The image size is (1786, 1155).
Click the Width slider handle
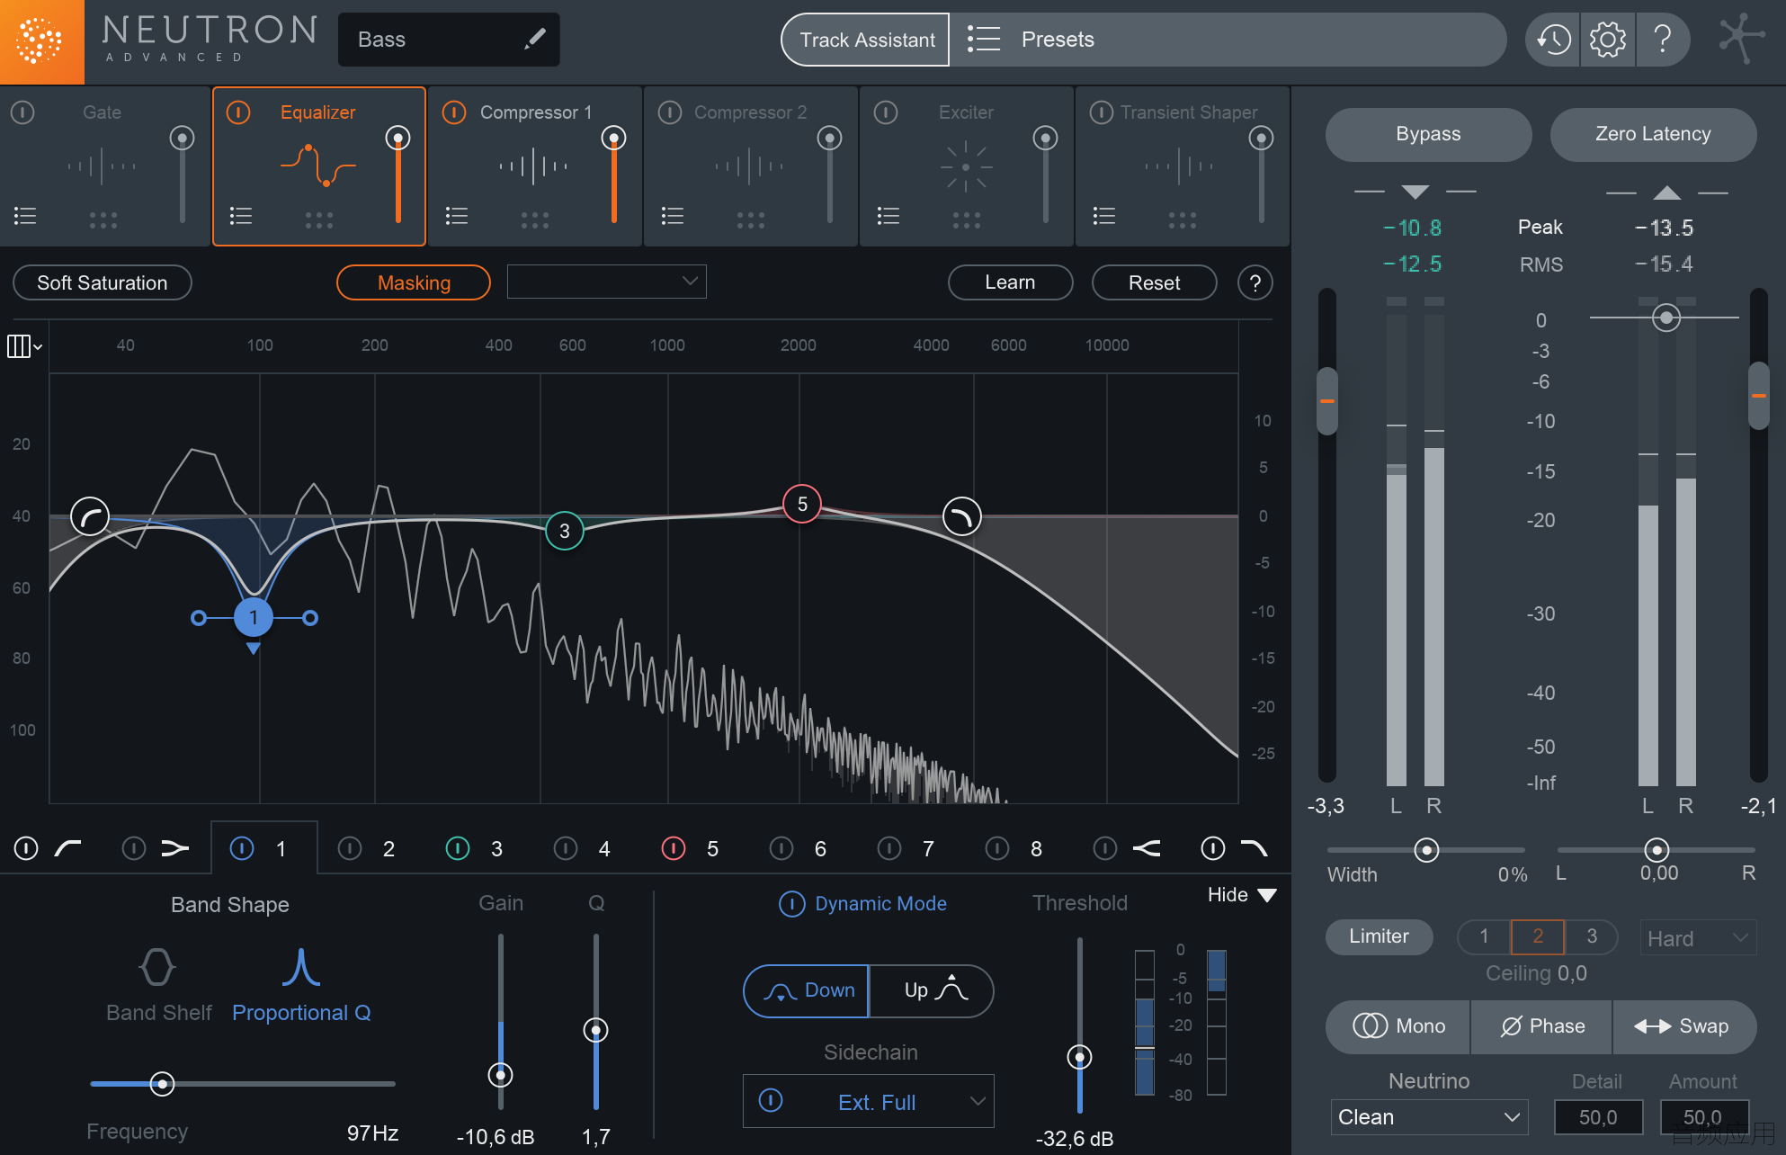click(1426, 850)
